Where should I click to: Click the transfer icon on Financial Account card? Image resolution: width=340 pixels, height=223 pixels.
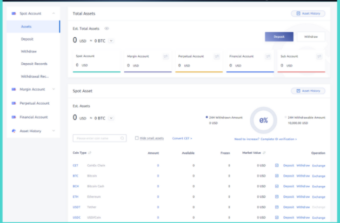pyautogui.click(x=268, y=56)
